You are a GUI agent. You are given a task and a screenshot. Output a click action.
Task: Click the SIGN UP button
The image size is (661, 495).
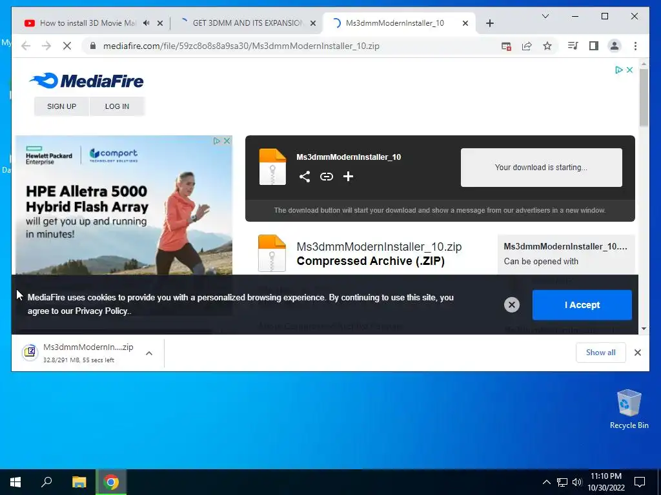click(x=61, y=106)
